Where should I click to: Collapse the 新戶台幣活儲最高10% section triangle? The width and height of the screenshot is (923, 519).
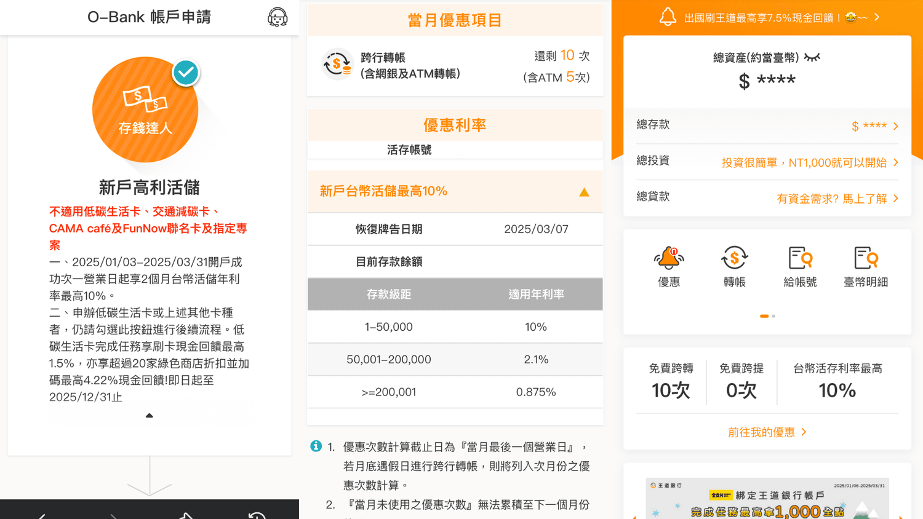click(x=584, y=192)
